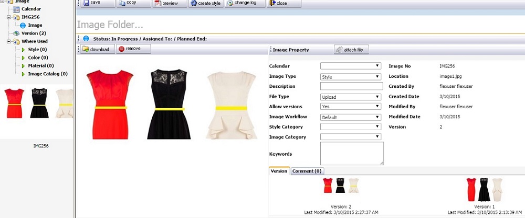Select Color (0) in the tree
Screen dimensions: 525x218
38,58
